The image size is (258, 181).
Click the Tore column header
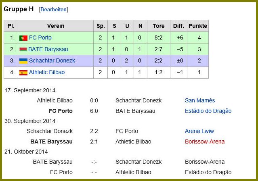click(159, 26)
